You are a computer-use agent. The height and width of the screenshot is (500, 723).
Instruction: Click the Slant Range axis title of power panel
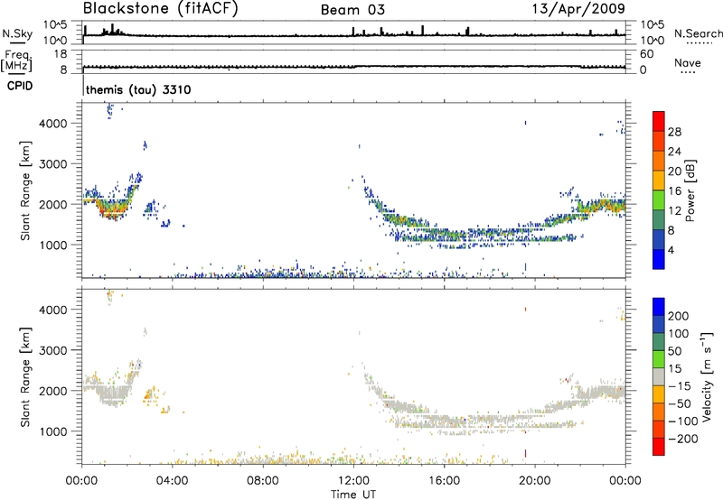pos(25,190)
